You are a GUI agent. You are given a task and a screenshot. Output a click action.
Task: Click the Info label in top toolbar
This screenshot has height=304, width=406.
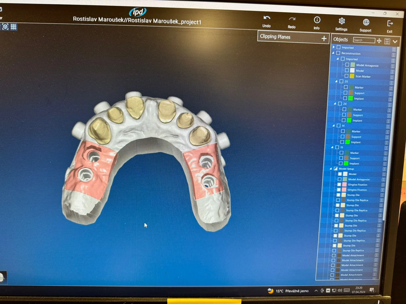pyautogui.click(x=316, y=28)
